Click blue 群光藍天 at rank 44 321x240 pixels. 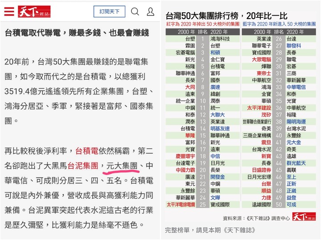(296, 163)
